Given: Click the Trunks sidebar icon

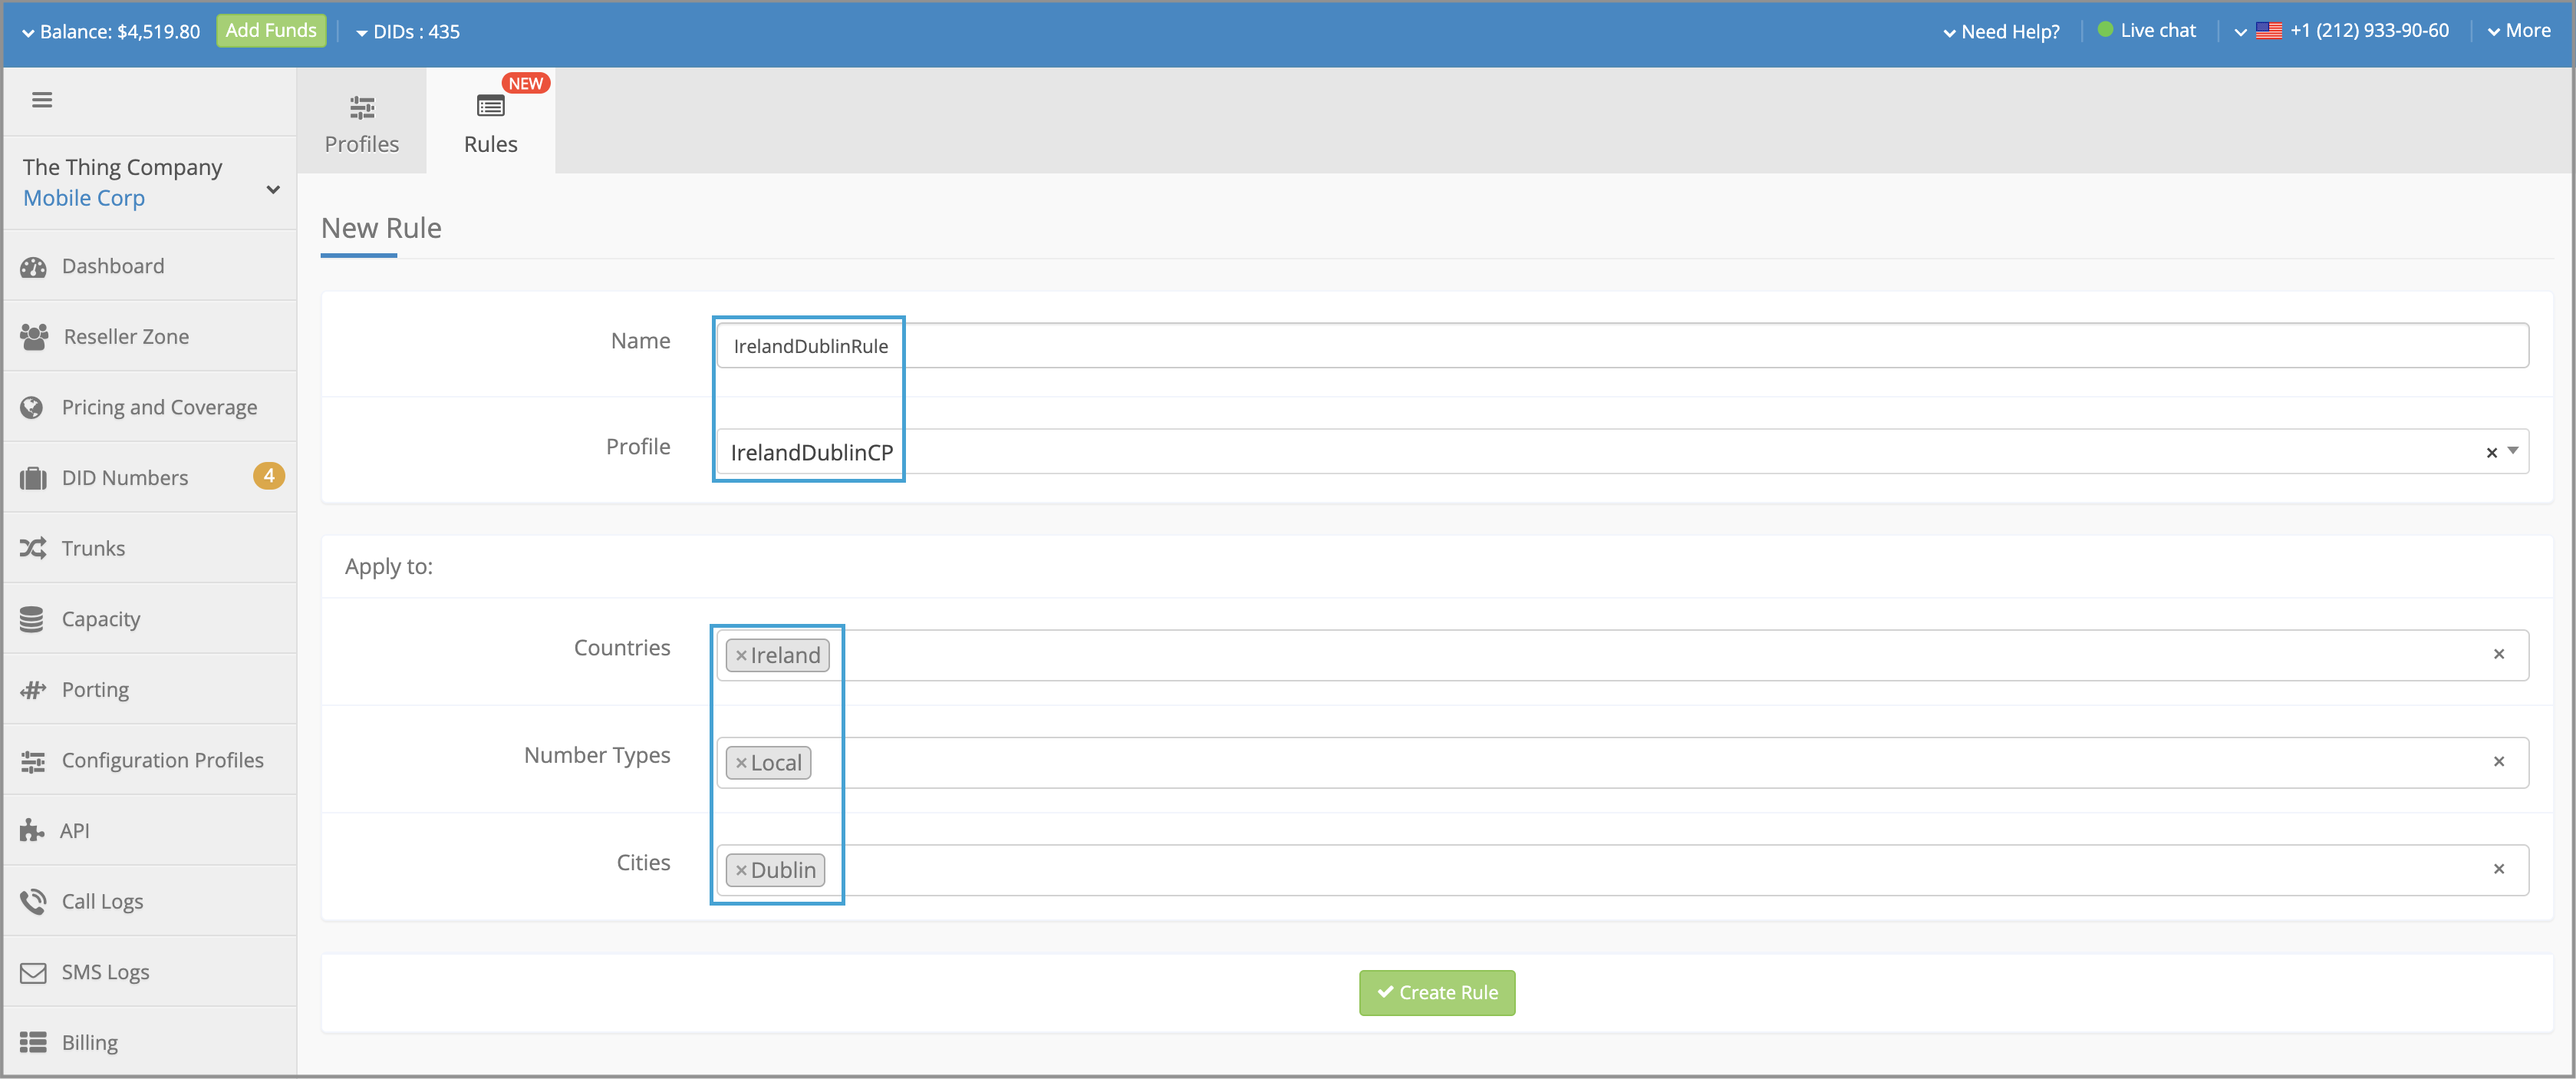Looking at the screenshot, I should (35, 547).
